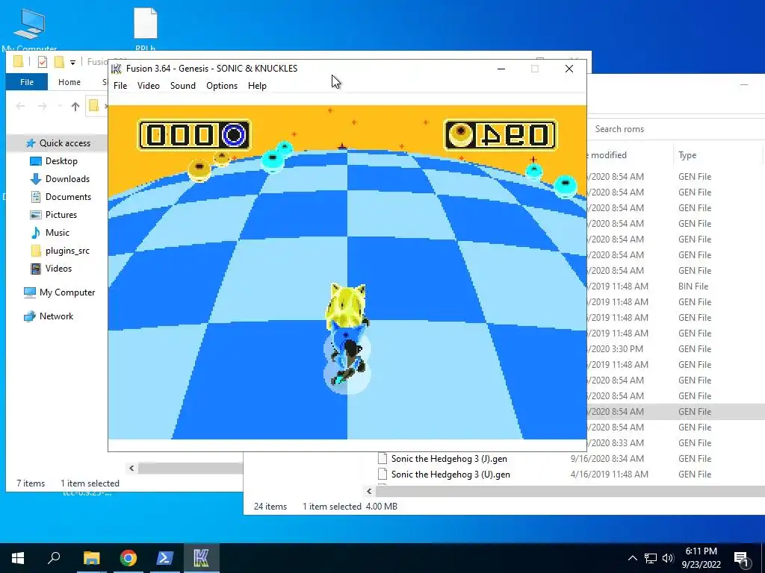Open PowerShell from the taskbar
Image resolution: width=765 pixels, height=573 pixels.
(164, 558)
